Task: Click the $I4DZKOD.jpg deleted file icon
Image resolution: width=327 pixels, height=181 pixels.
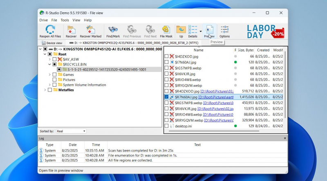Action: pos(172,56)
